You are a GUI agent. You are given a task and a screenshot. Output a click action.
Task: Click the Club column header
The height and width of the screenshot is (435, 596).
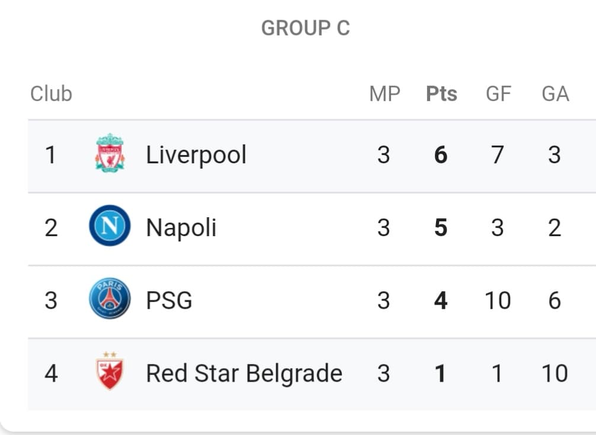tap(52, 94)
